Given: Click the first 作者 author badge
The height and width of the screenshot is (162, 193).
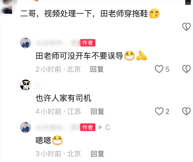Looking at the screenshot, I should click(88, 43).
